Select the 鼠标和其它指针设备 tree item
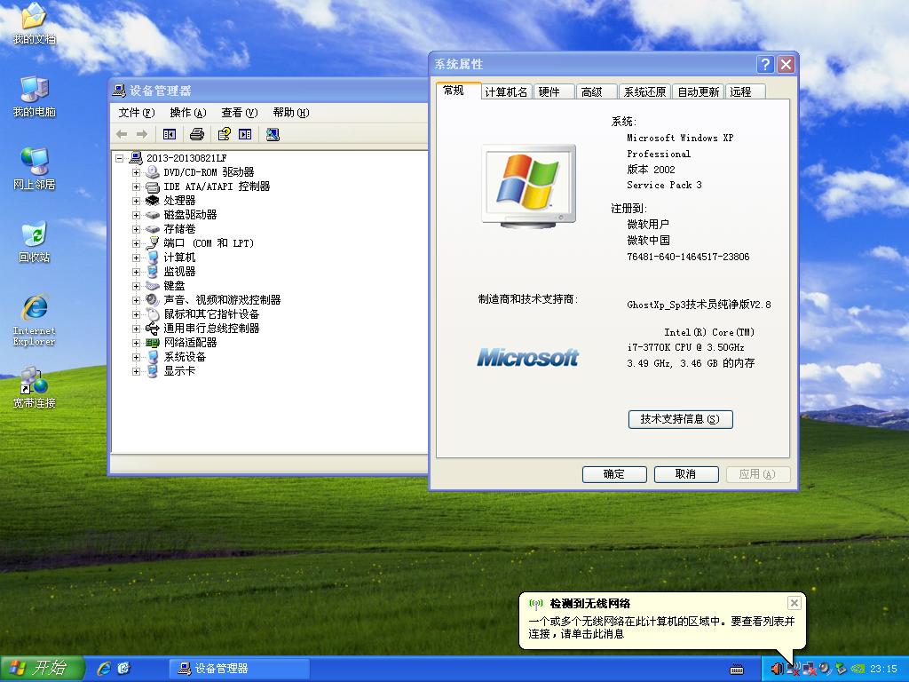 (211, 314)
